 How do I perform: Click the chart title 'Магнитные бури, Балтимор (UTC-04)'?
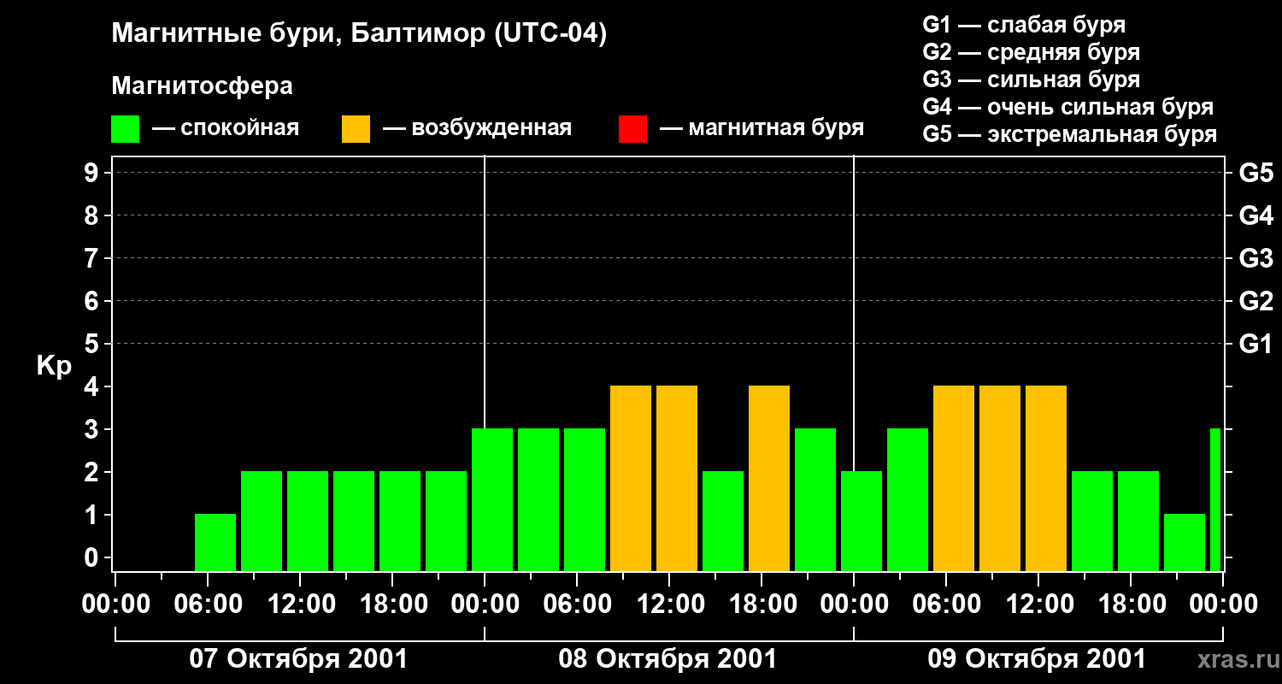(359, 34)
